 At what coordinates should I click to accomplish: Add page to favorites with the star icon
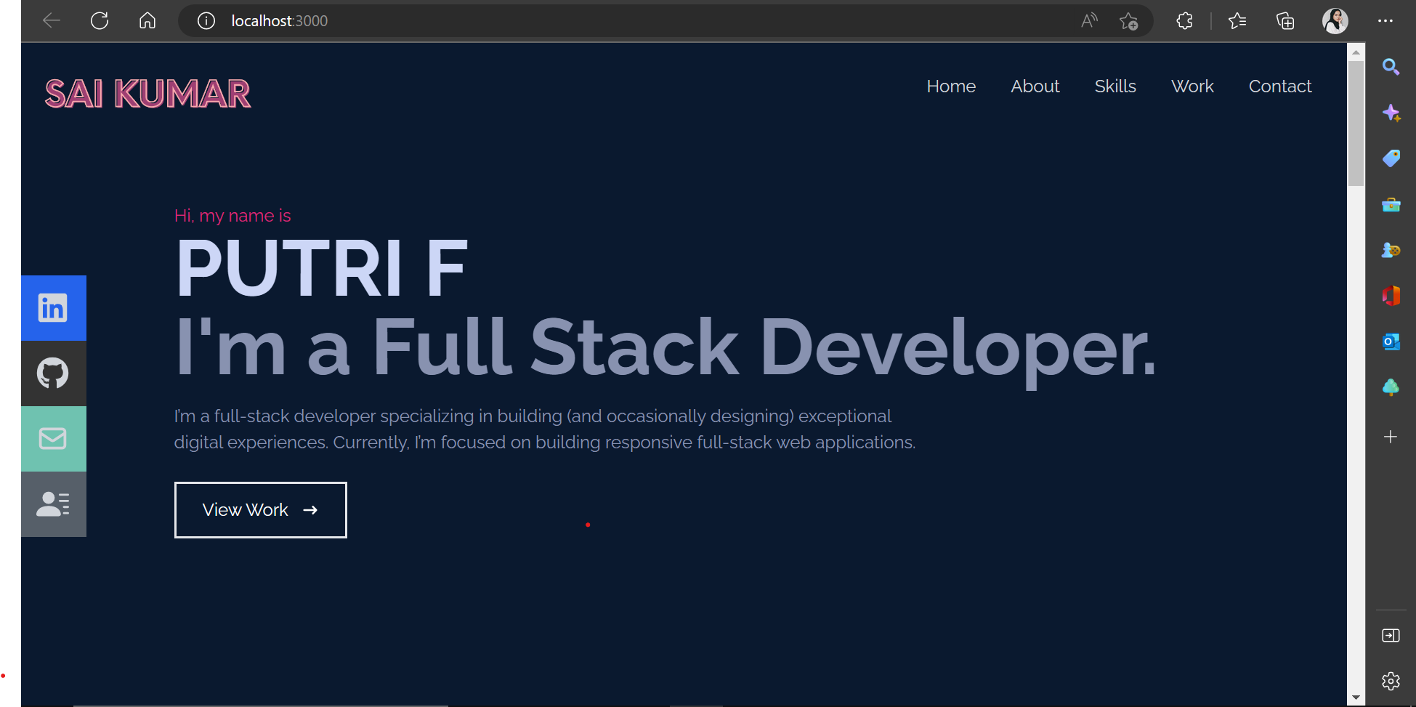click(x=1129, y=23)
